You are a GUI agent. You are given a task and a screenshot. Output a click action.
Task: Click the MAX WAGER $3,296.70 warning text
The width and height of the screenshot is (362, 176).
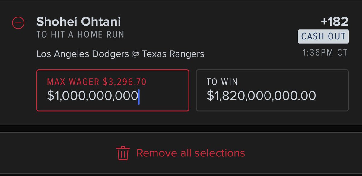coord(97,82)
